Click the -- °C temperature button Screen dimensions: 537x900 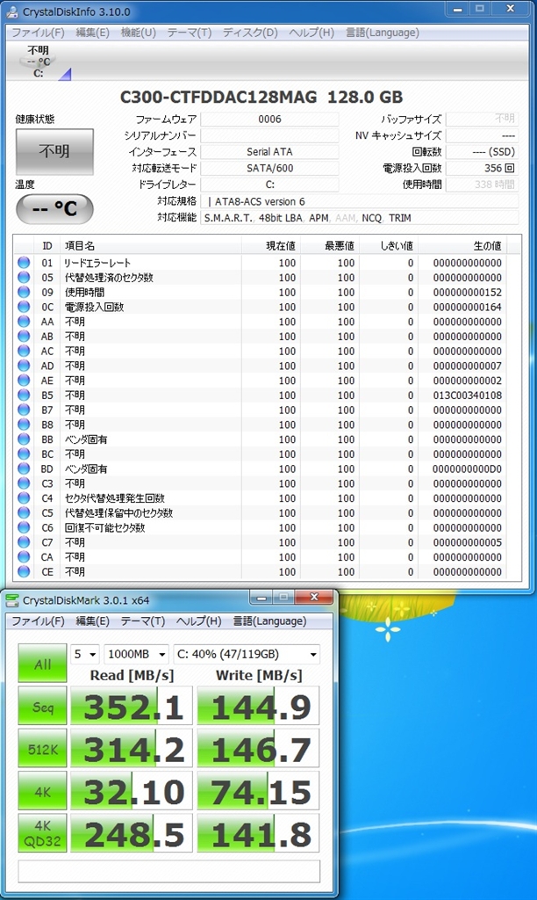click(54, 208)
